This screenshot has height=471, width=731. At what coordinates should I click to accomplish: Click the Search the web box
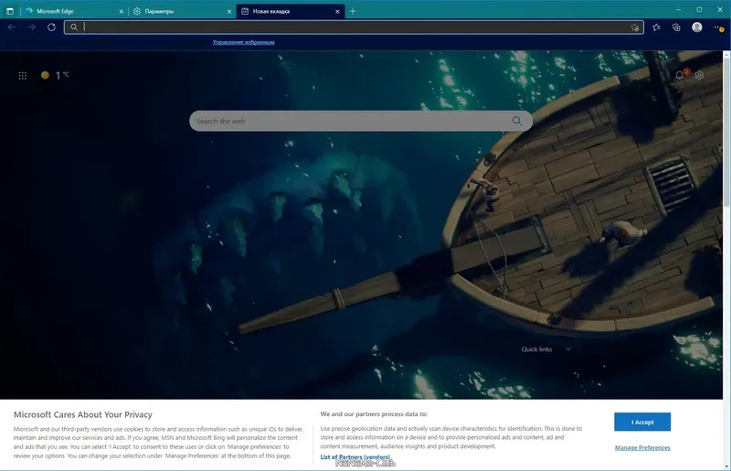361,121
